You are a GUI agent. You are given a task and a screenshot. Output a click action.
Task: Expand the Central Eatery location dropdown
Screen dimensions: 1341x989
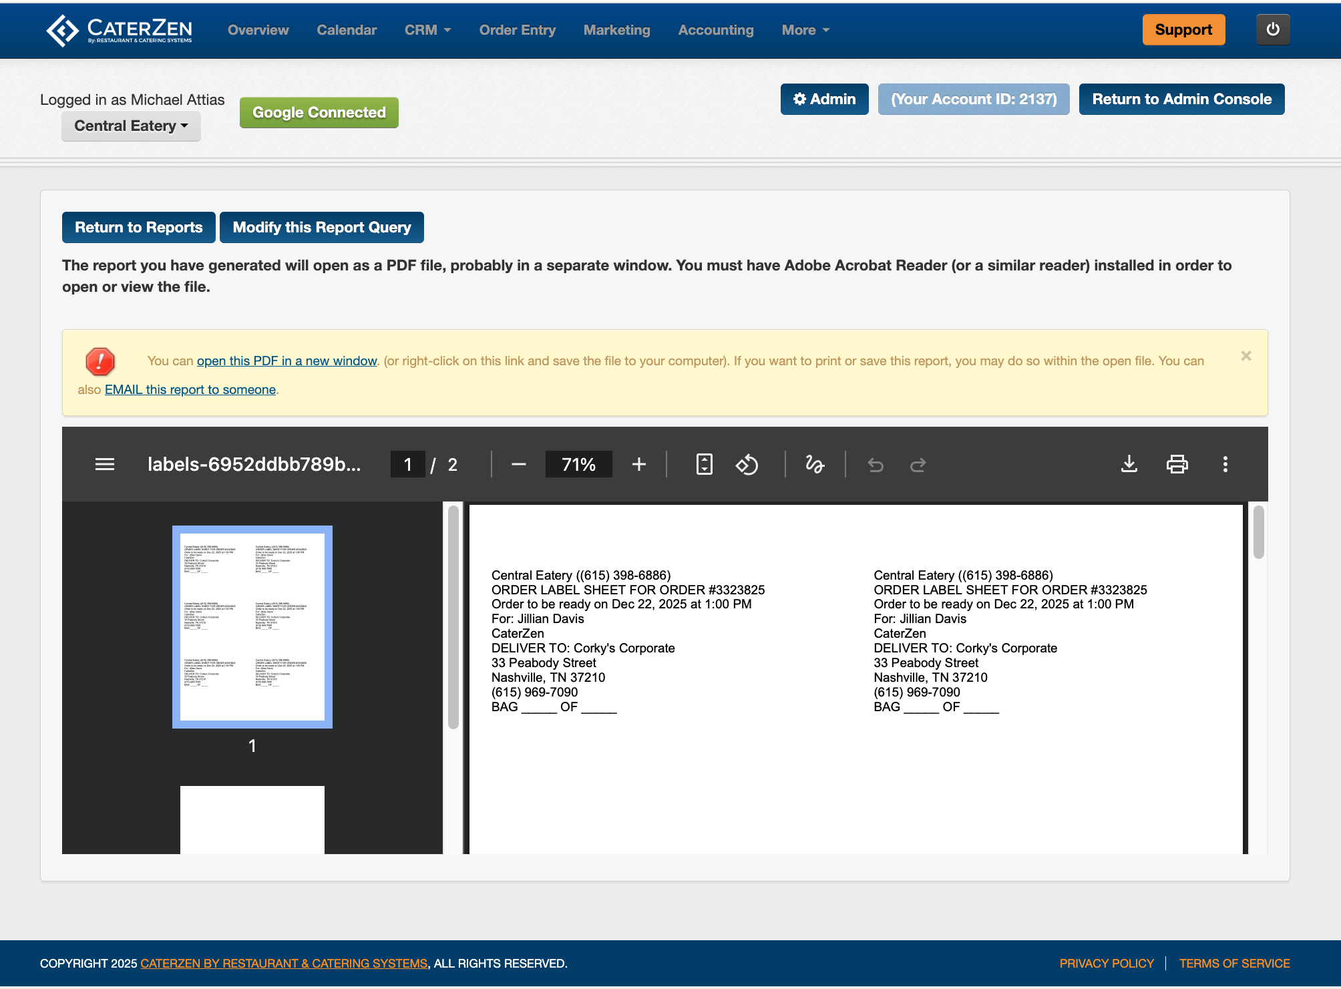click(131, 126)
